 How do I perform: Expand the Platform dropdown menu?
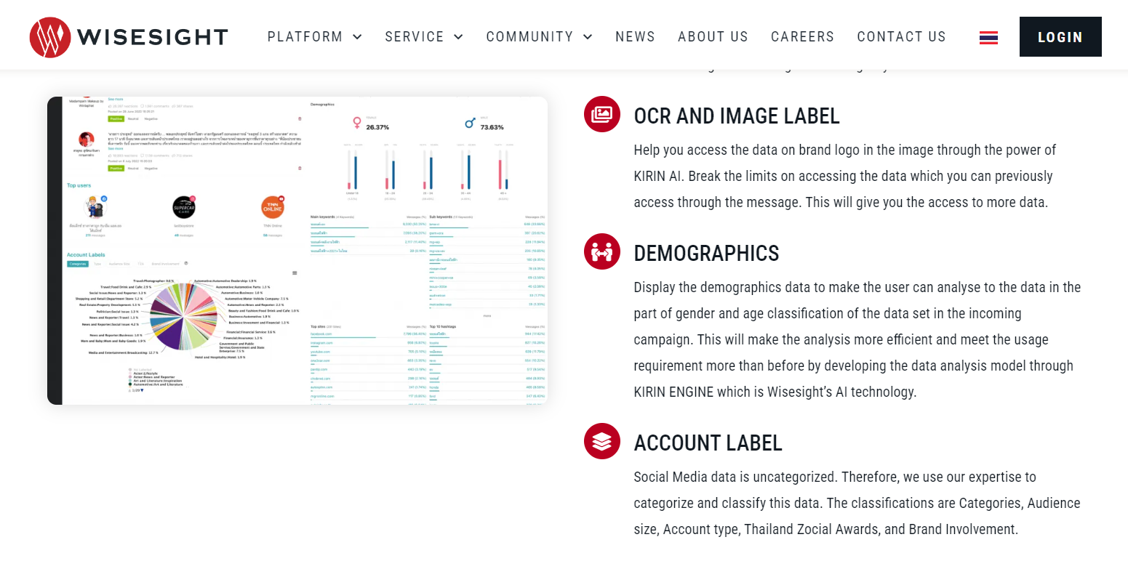[x=314, y=37]
